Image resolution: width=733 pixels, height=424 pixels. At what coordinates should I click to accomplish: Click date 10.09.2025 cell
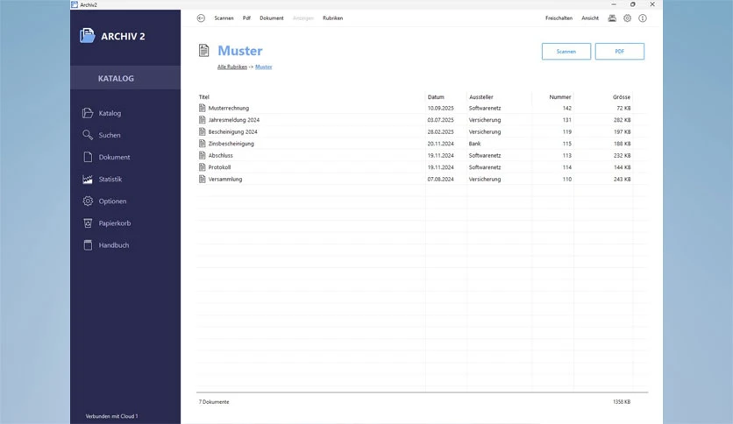(x=440, y=108)
